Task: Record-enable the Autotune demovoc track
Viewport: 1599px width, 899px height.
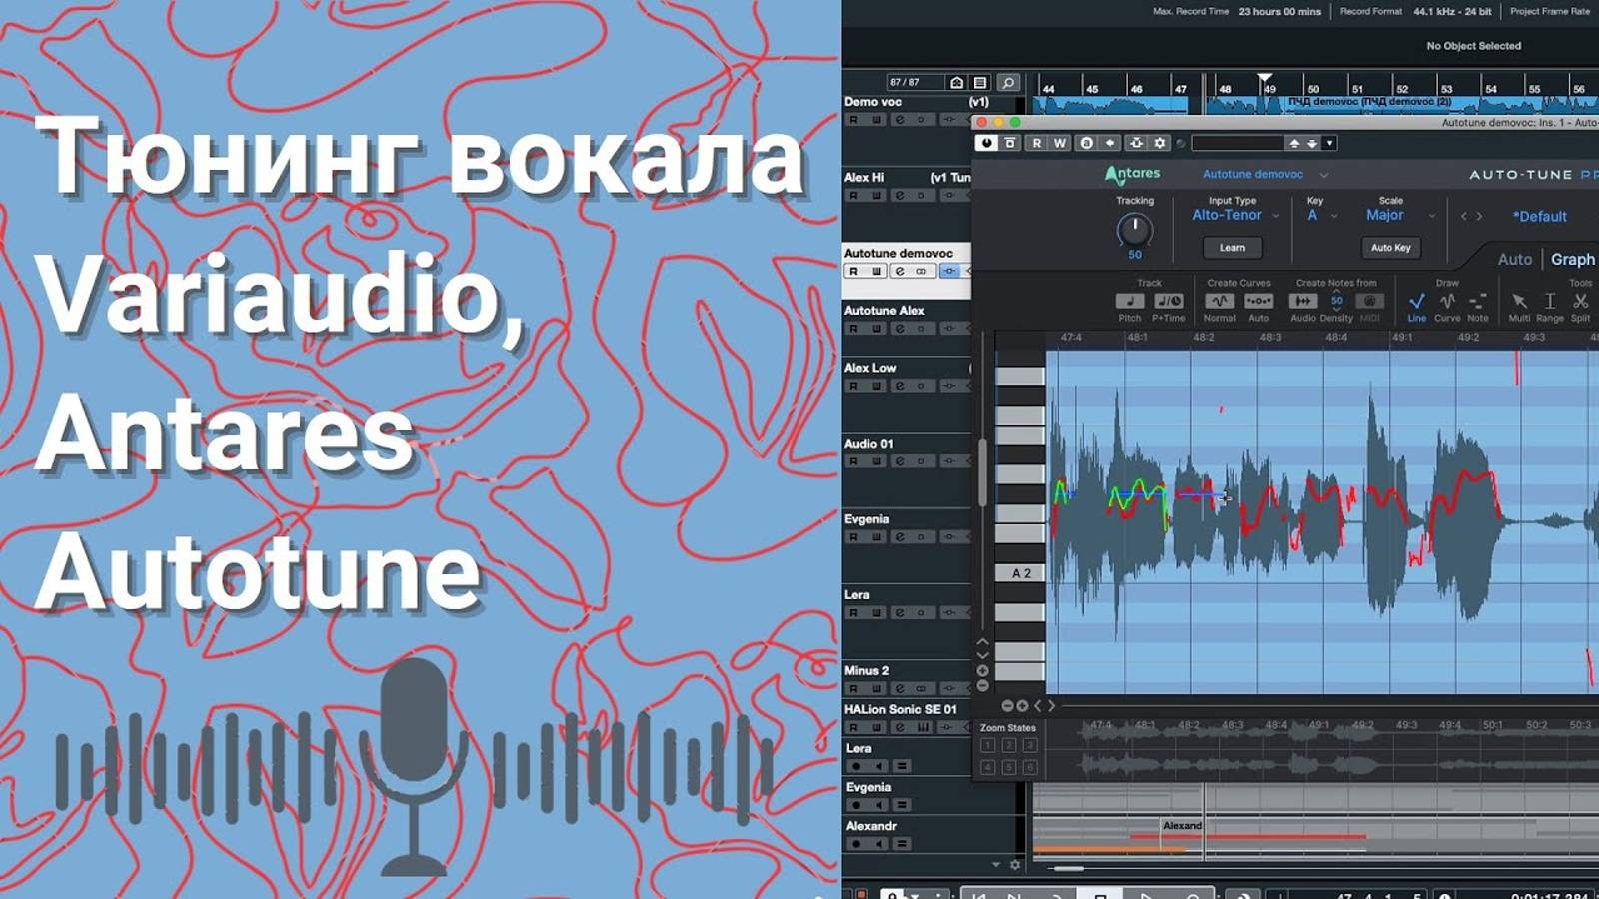Action: (851, 270)
